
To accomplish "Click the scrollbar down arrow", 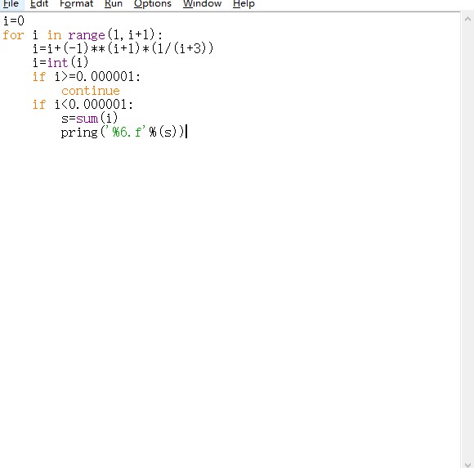I will (467, 464).
